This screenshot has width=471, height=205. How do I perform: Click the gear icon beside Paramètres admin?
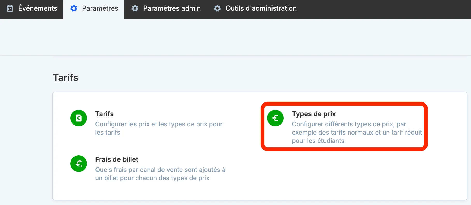[x=135, y=9]
